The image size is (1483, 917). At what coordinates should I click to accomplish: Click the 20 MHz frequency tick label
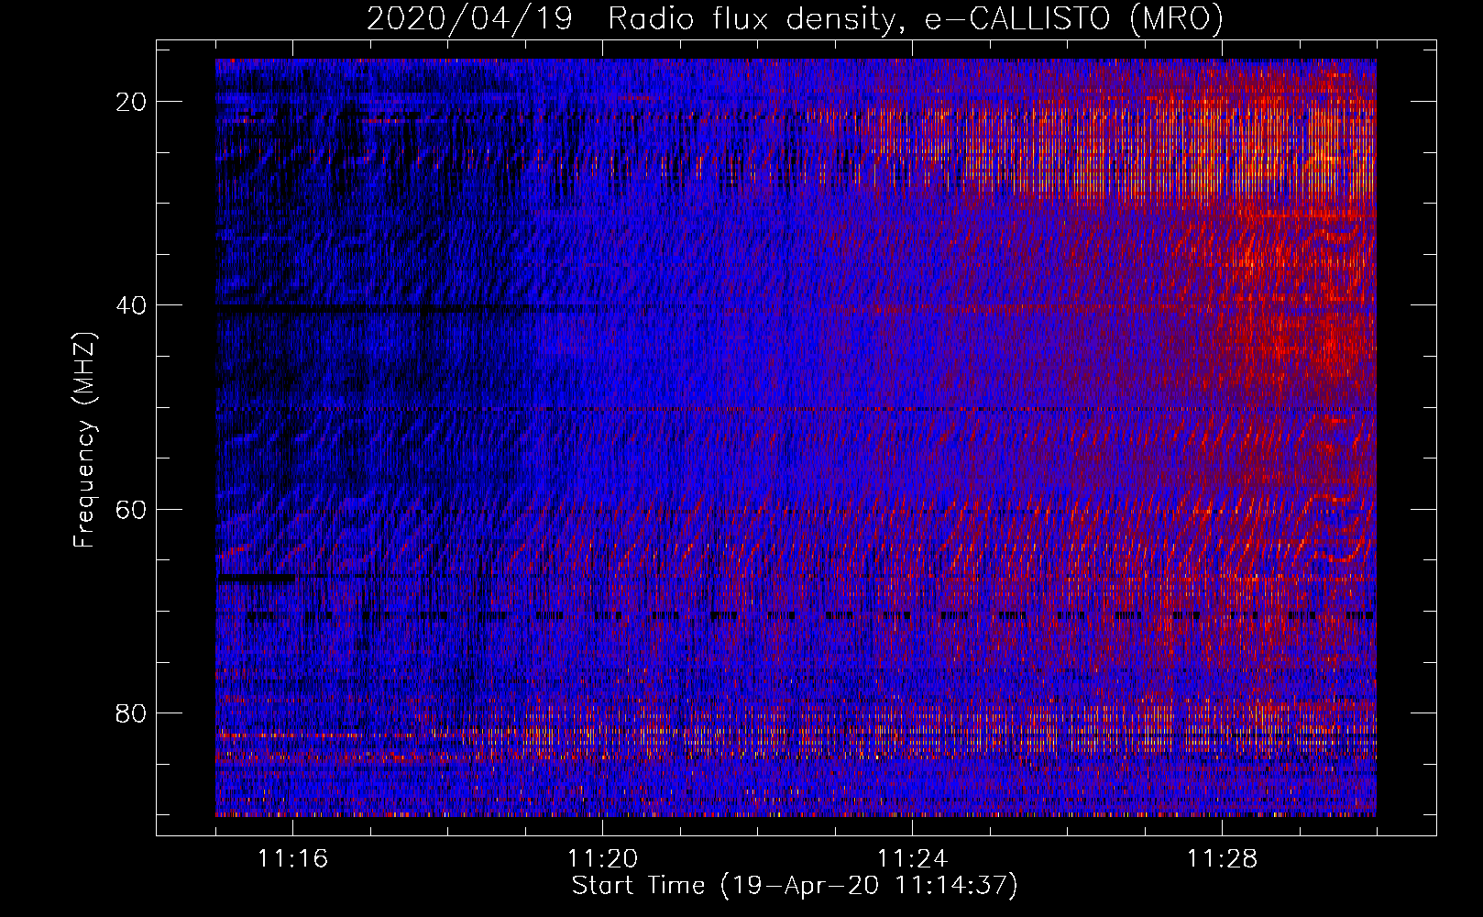pos(132,102)
